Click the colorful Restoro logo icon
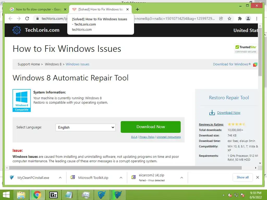Viewport: 267px width, 200px height. tap(255, 65)
